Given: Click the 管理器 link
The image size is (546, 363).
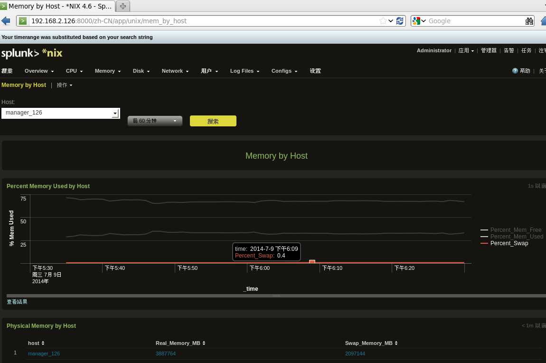Looking at the screenshot, I should point(489,50).
